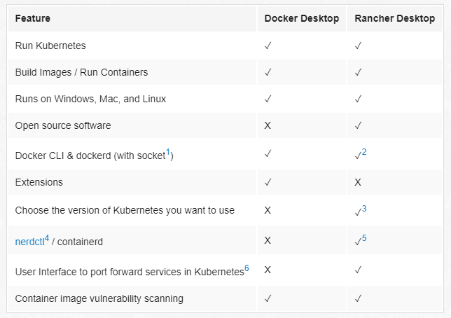
Task: Open footnote 2 in Rancher Desktop column
Action: (x=364, y=151)
